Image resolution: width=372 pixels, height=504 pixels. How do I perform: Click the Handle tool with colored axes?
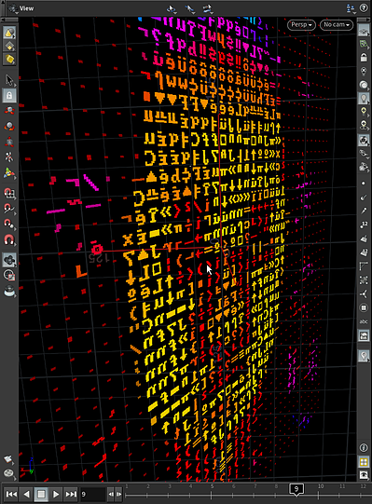[9, 173]
